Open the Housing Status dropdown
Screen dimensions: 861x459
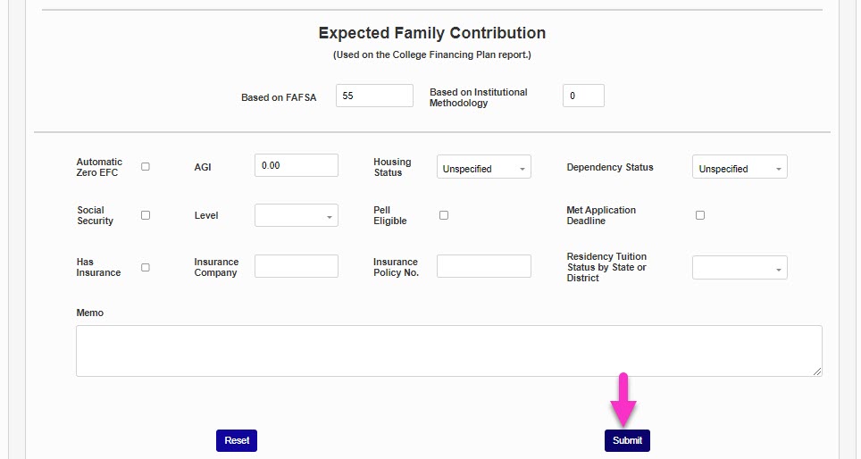pos(483,168)
